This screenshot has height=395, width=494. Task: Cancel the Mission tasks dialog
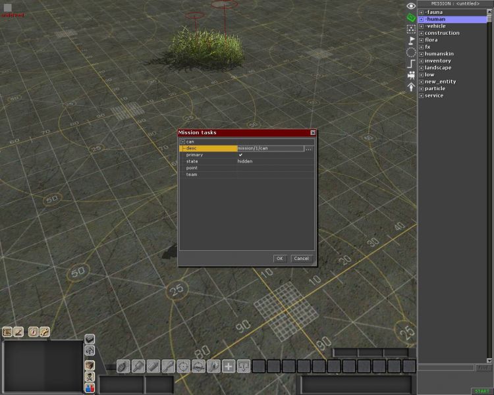pyautogui.click(x=302, y=259)
